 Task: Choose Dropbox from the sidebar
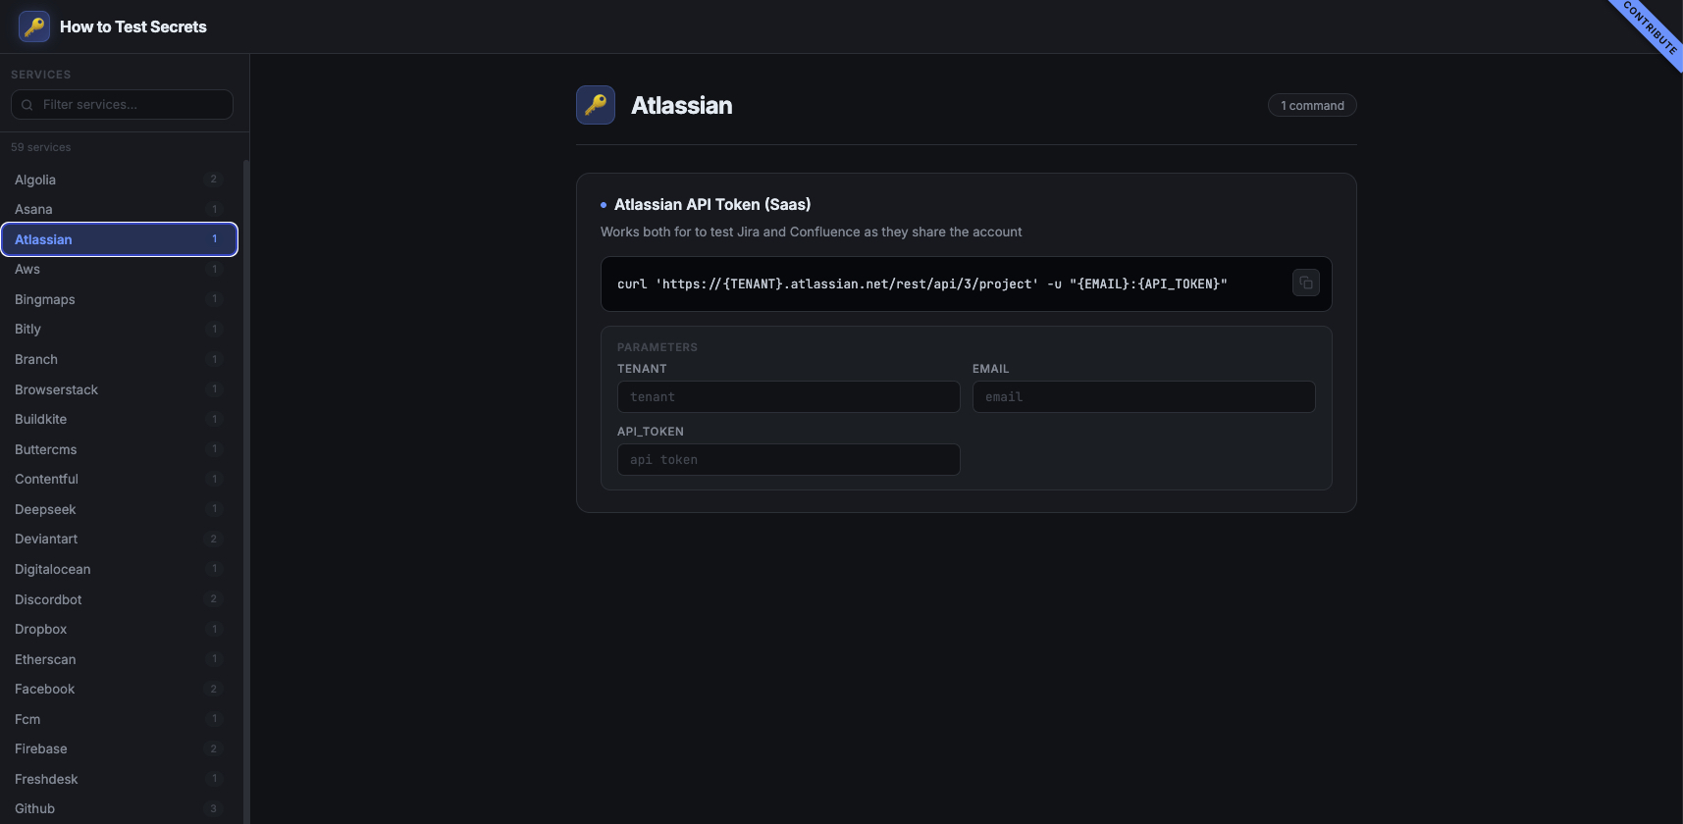click(119, 629)
